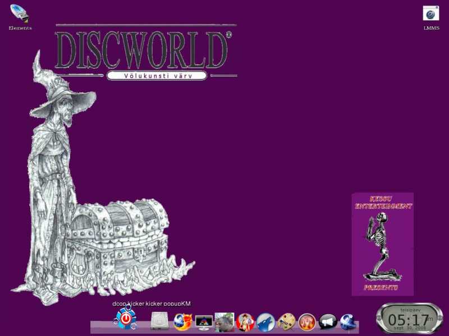Open the paint palette icon in the dock
This screenshot has width=449, height=336.
286,322
